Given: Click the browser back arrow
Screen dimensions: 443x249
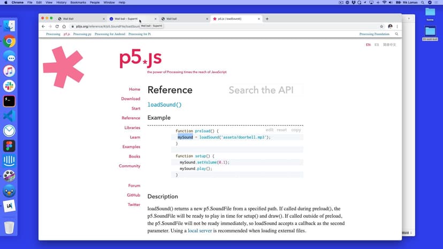Looking at the screenshot, I should point(43,26).
